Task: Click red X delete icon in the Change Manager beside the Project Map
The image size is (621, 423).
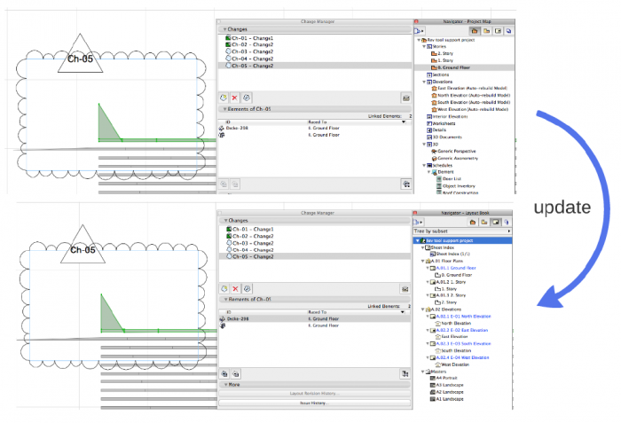Action: pos(235,98)
